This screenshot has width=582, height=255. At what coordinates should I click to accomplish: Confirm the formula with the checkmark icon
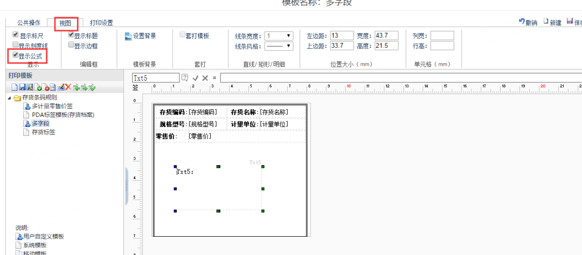click(195, 78)
